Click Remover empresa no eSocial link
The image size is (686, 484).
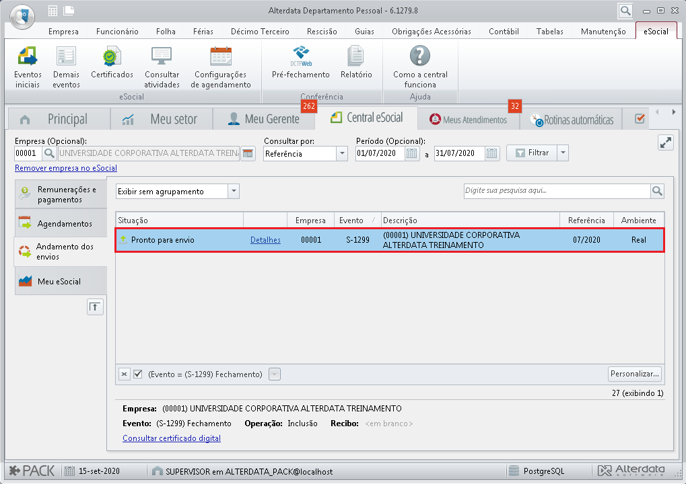pos(66,168)
